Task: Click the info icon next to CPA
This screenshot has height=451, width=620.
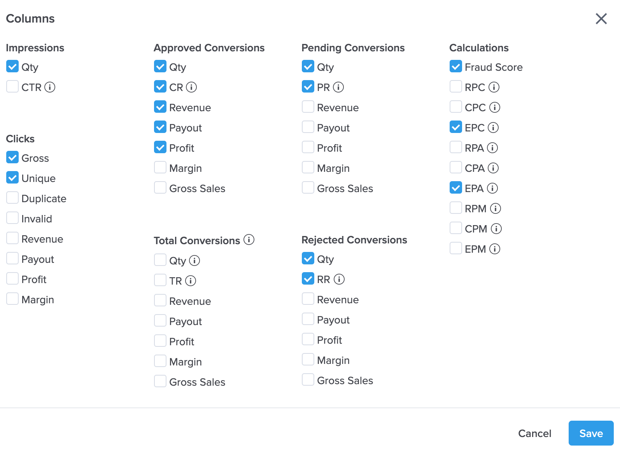Action: coord(493,168)
